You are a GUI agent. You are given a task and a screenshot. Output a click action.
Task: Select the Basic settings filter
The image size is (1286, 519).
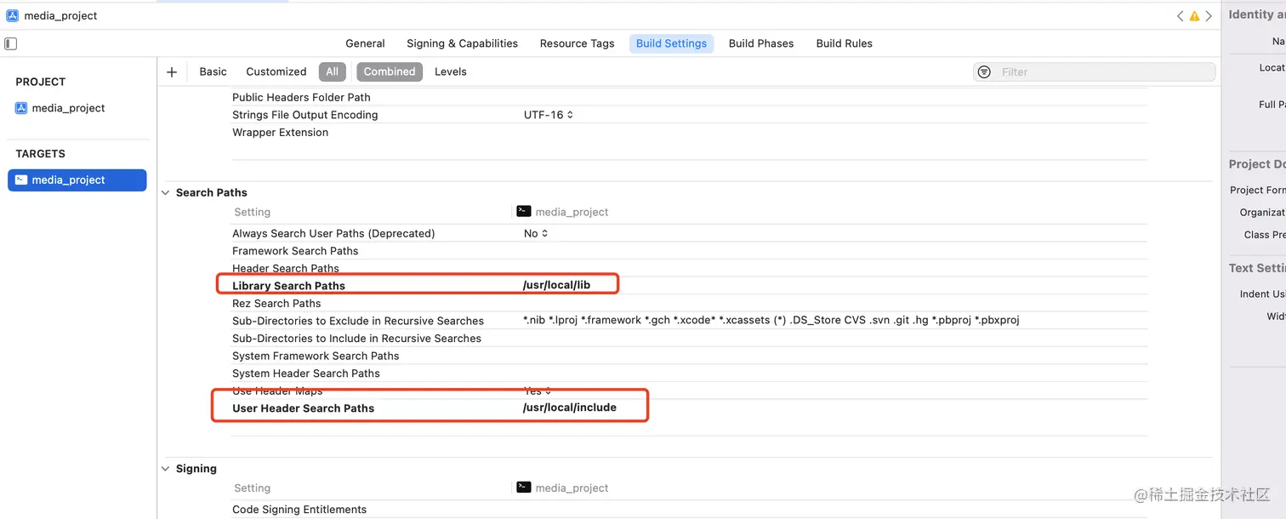click(213, 72)
